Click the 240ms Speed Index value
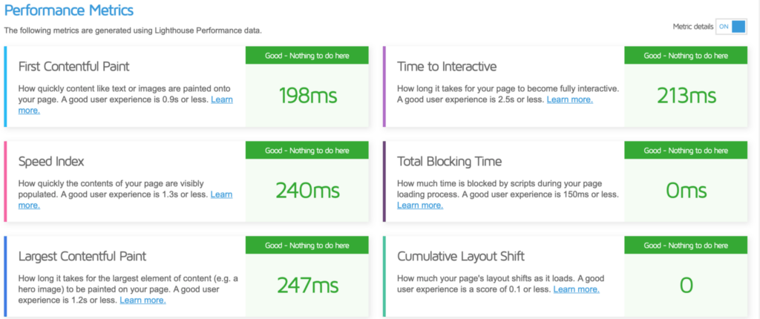This screenshot has width=760, height=319. (x=307, y=191)
